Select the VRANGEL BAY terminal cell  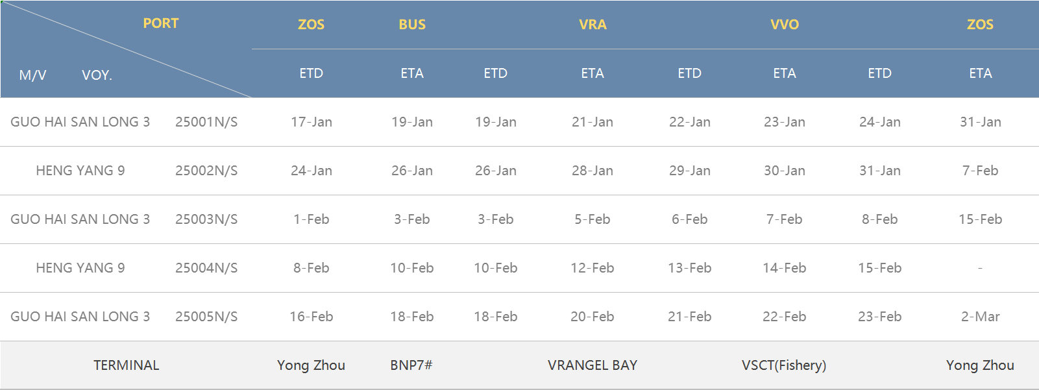pyautogui.click(x=593, y=365)
